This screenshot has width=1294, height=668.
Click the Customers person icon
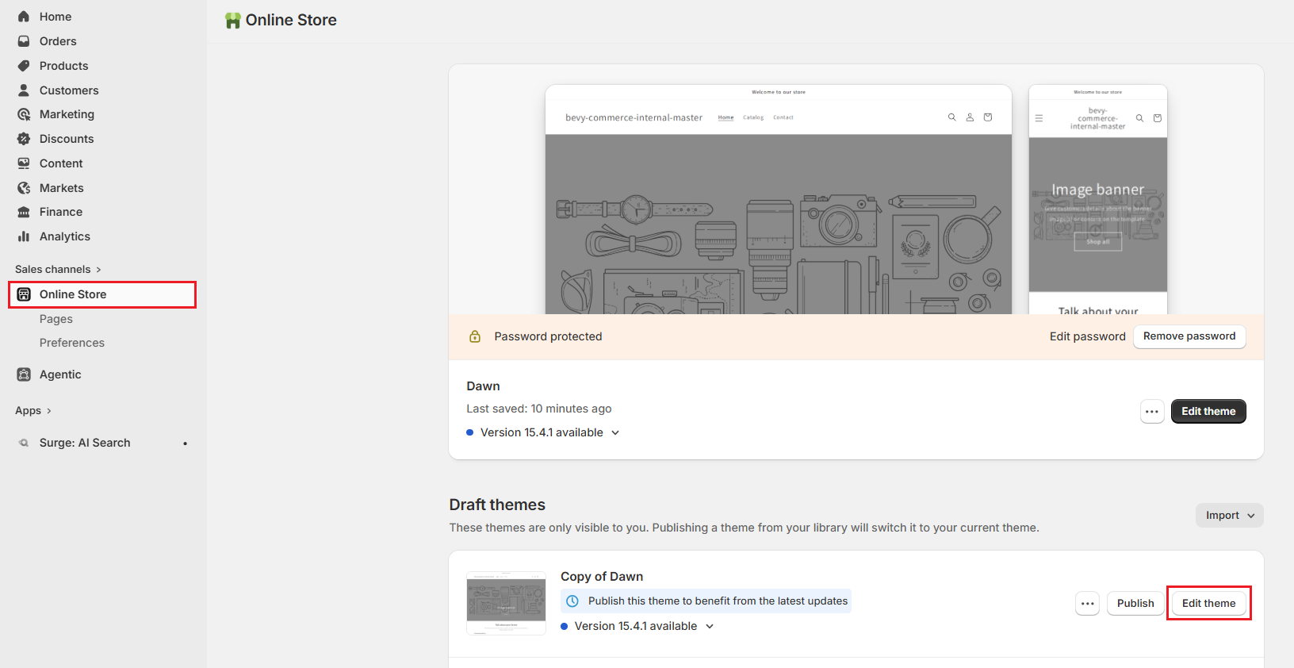point(24,90)
